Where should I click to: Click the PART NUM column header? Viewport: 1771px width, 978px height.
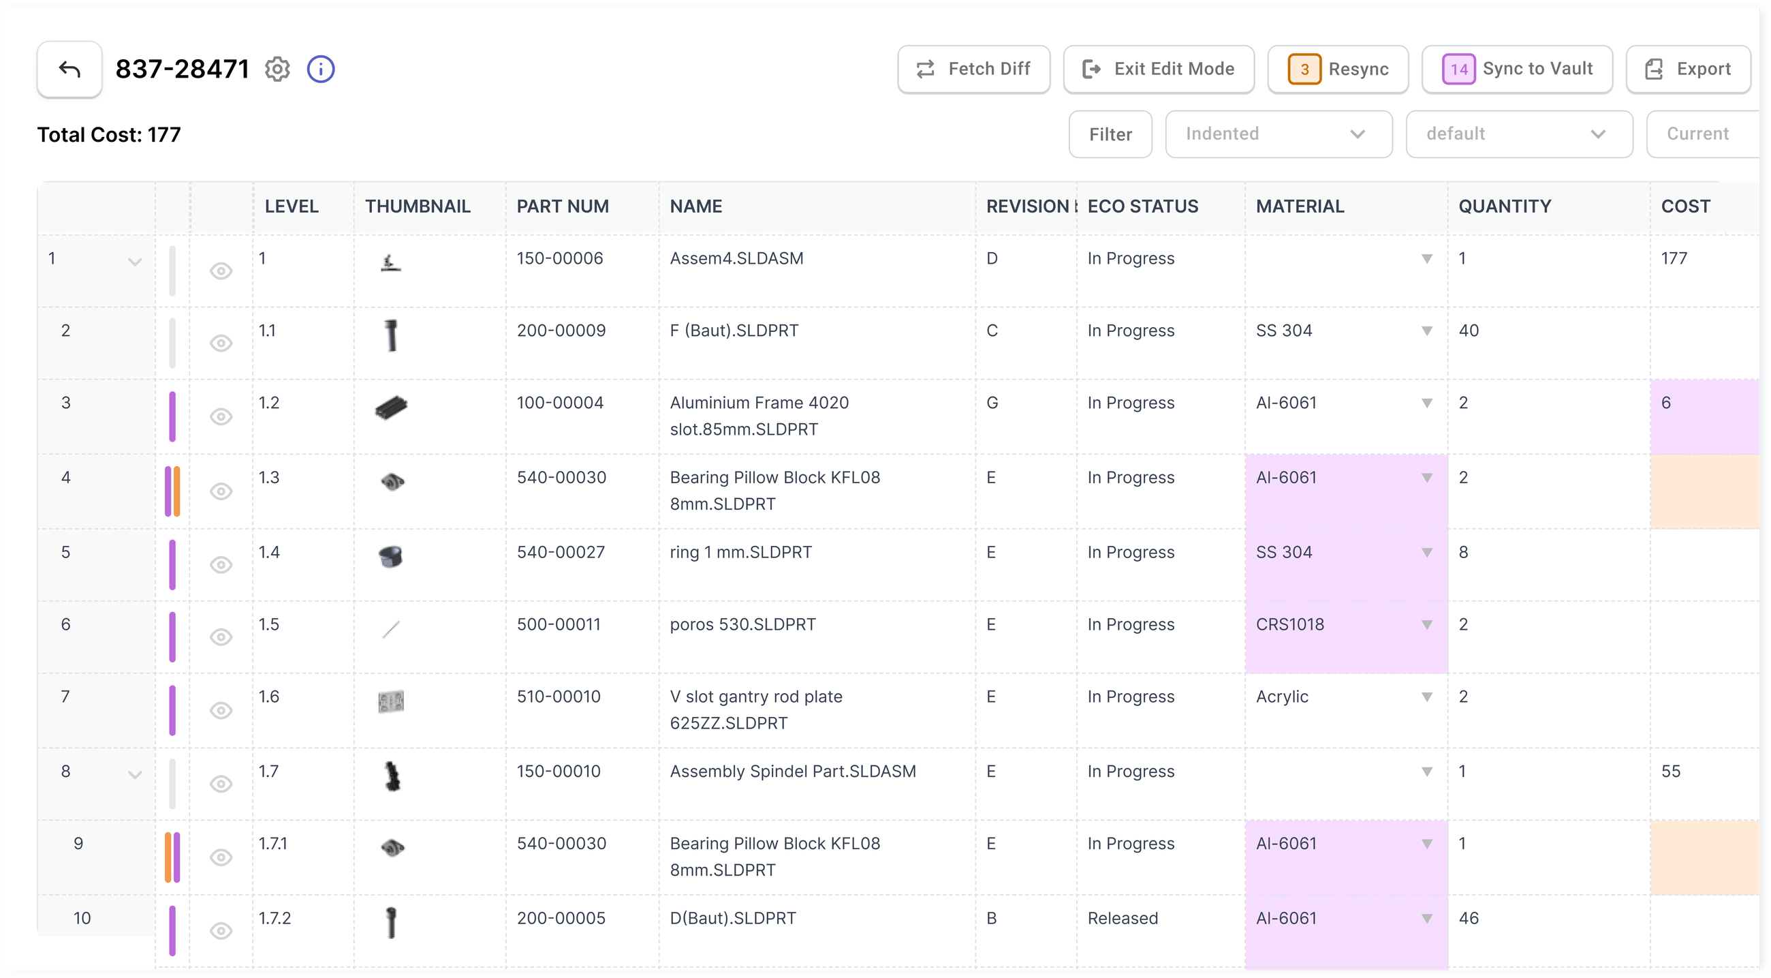(563, 207)
